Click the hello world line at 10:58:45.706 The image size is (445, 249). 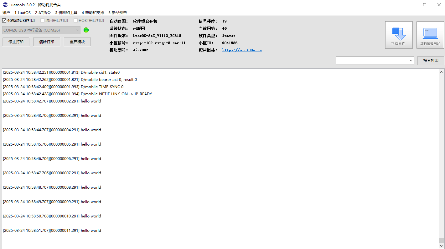(52, 144)
